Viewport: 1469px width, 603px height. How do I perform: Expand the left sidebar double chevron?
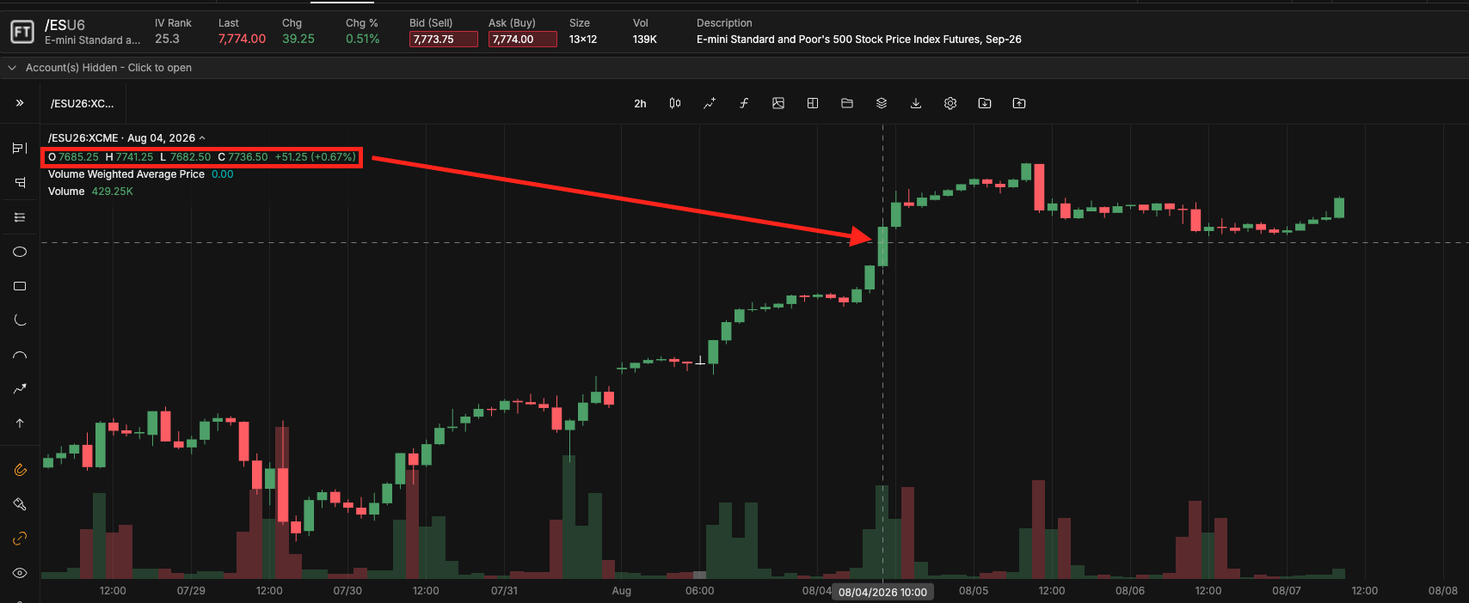(20, 103)
